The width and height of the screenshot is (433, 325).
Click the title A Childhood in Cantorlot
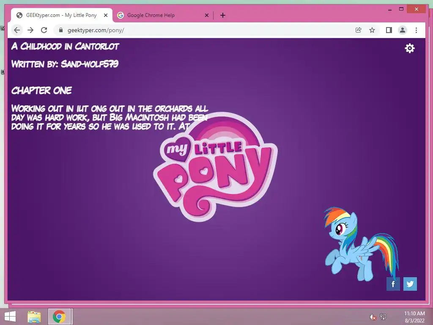(65, 47)
